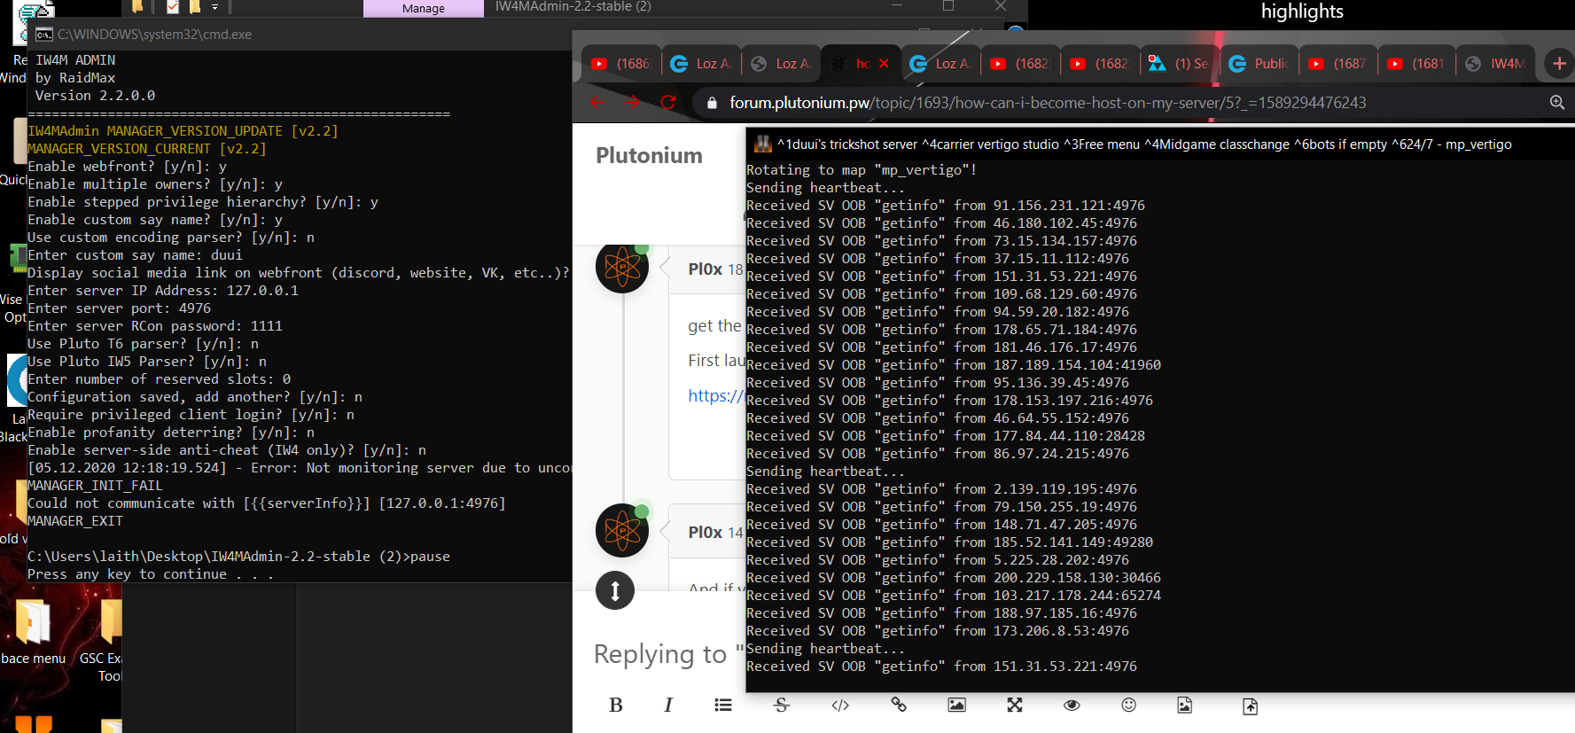Click the Bold formatting icon in reply editor
This screenshot has width=1575, height=733.
tap(616, 705)
